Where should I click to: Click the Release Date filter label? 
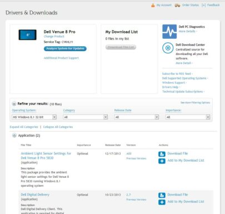pos(123,110)
